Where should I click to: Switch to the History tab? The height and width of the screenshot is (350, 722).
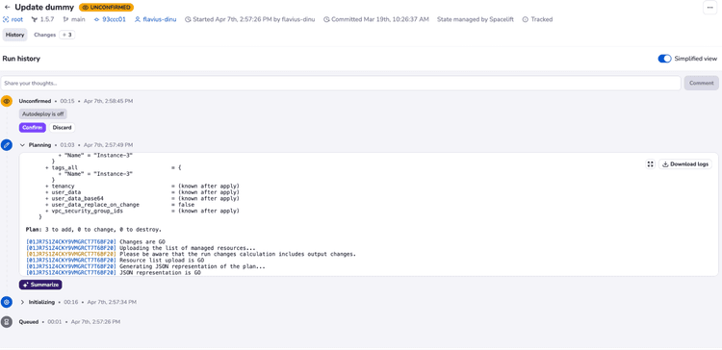coord(14,35)
